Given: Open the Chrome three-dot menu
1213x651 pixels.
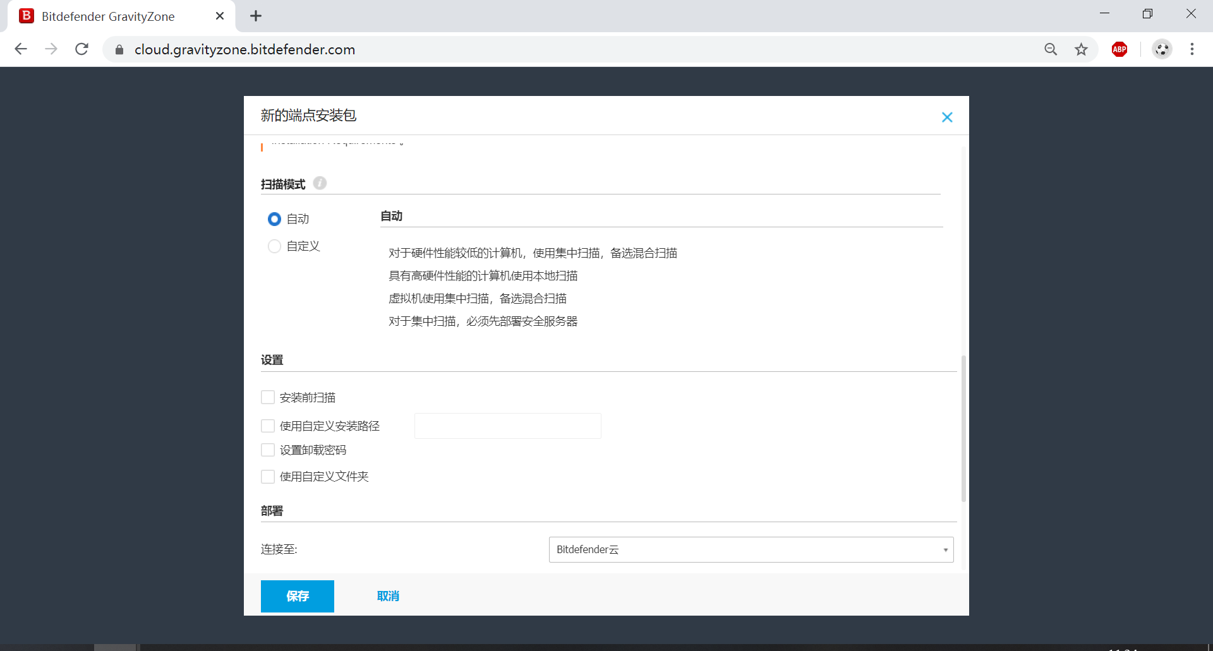Looking at the screenshot, I should click(x=1192, y=49).
